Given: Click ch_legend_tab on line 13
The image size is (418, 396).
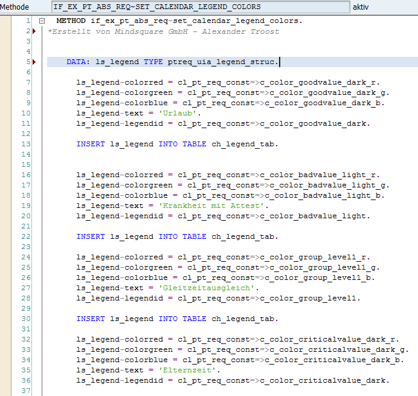Looking at the screenshot, I should pyautogui.click(x=243, y=144).
